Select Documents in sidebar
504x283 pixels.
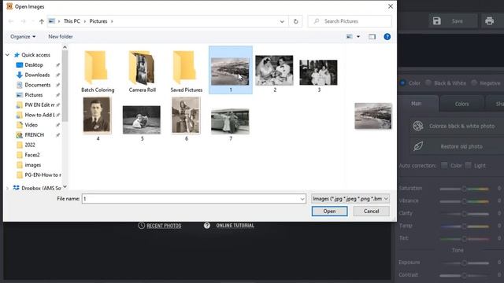tap(38, 85)
